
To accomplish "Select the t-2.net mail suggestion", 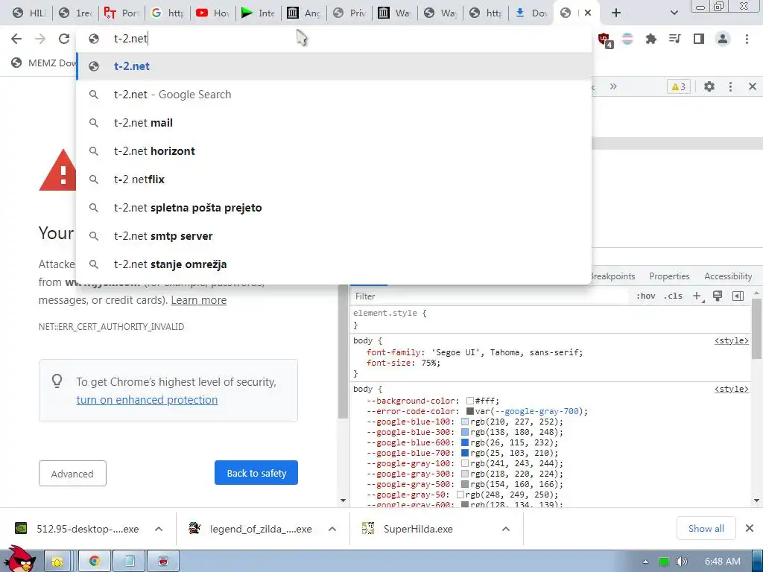I will click(x=335, y=123).
